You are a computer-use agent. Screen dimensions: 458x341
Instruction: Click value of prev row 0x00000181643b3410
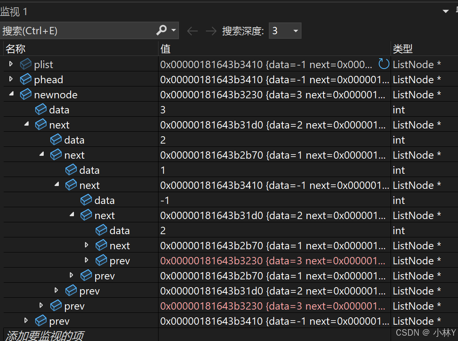275,321
